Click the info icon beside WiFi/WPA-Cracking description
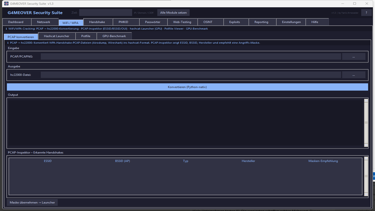The image size is (375, 211). 6,29
